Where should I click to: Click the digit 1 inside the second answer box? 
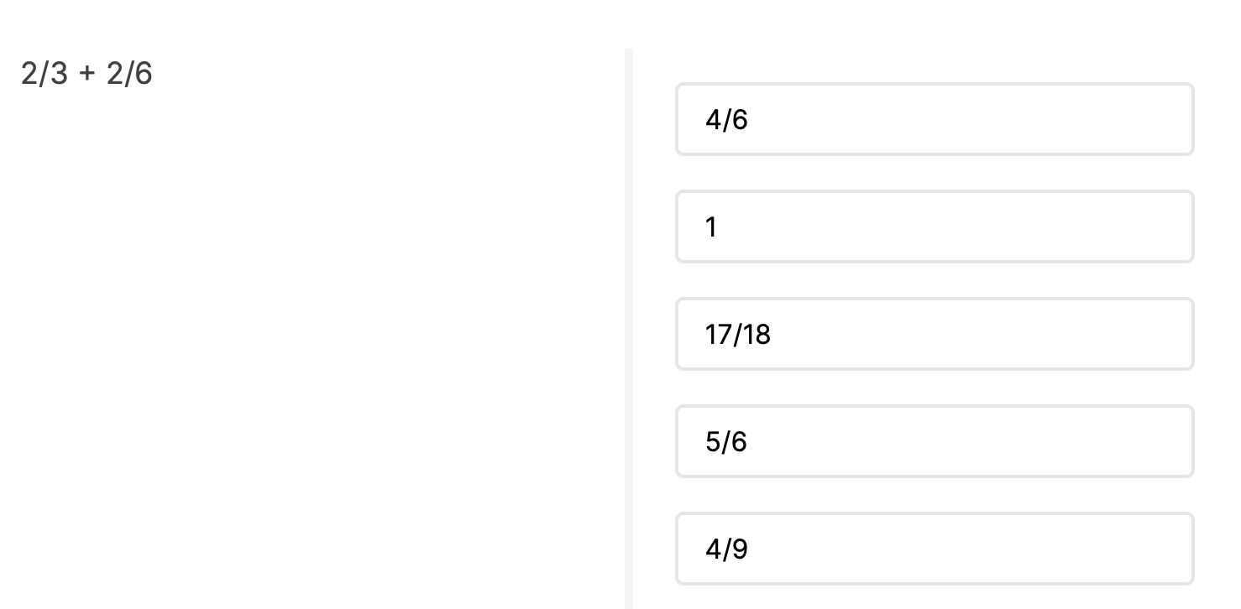coord(711,227)
